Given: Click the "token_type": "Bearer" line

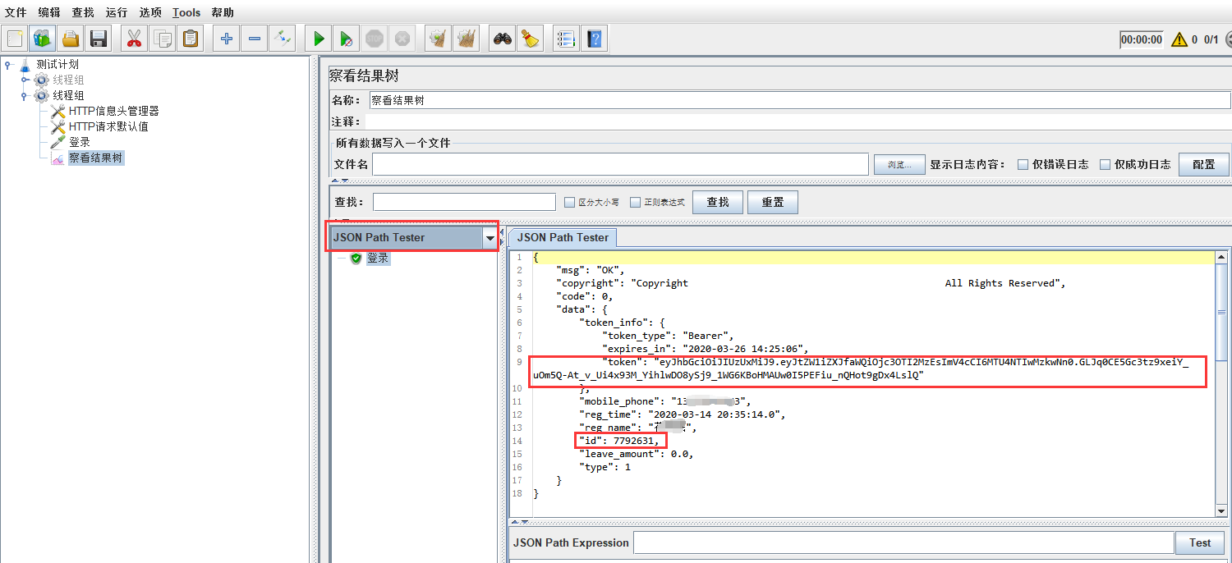Looking at the screenshot, I should click(x=668, y=336).
